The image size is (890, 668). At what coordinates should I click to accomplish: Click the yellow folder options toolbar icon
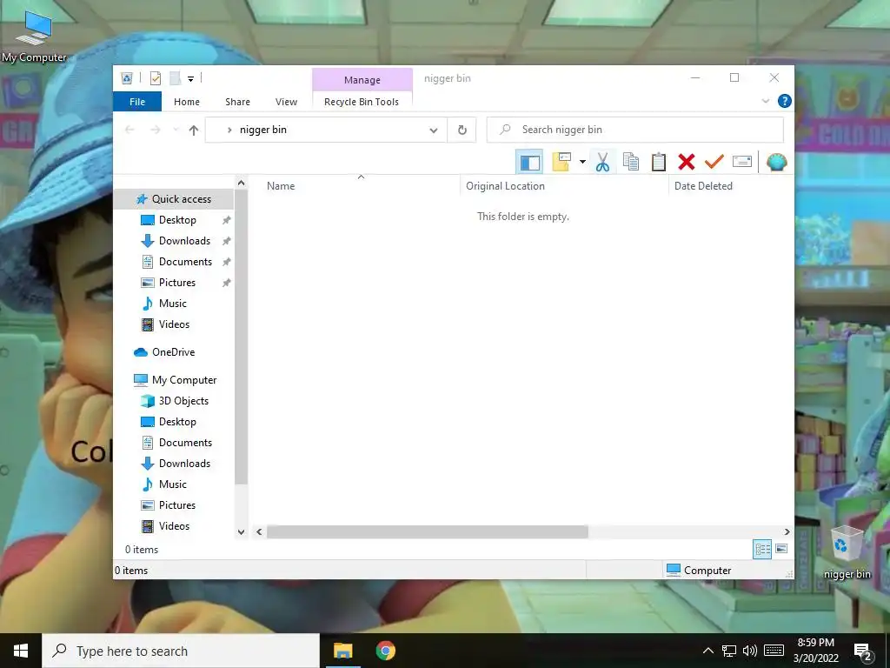click(561, 162)
